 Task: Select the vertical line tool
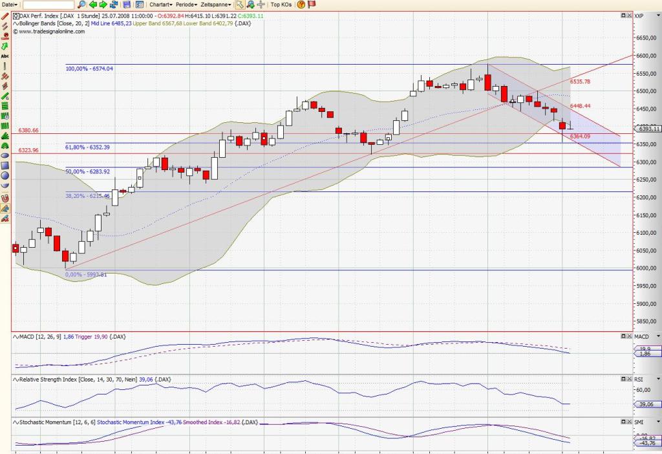pos(5,66)
